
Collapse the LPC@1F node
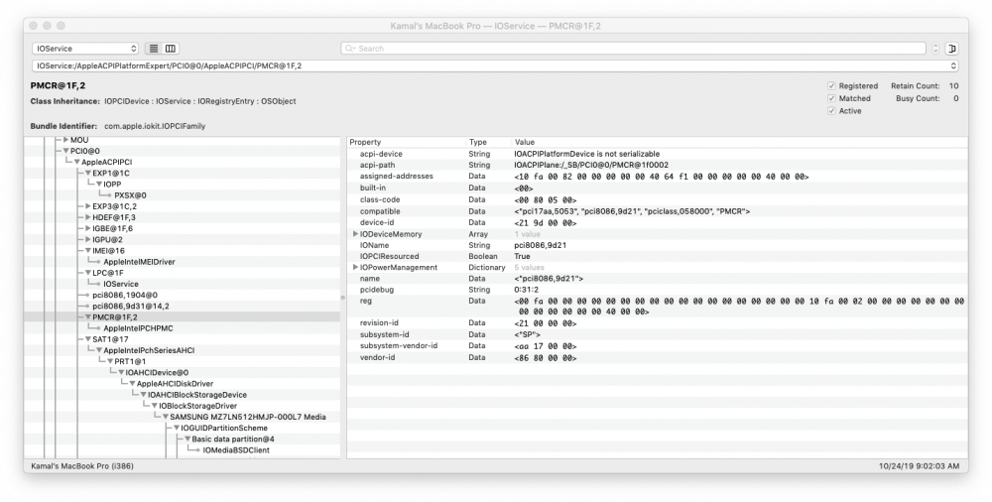(x=88, y=273)
